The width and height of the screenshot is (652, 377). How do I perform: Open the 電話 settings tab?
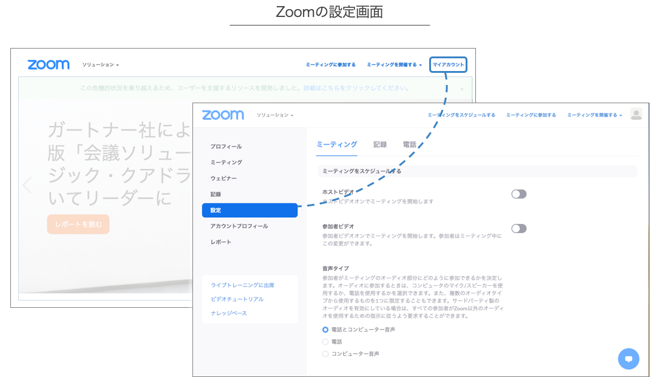(410, 144)
